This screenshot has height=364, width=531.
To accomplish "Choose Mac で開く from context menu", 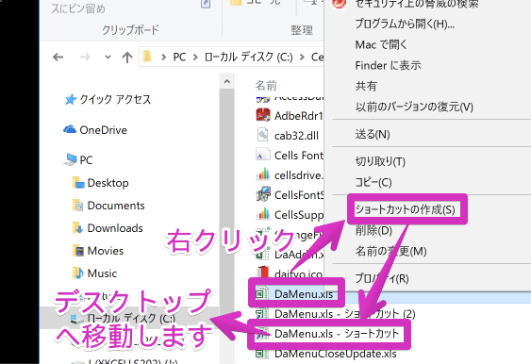I will [381, 44].
